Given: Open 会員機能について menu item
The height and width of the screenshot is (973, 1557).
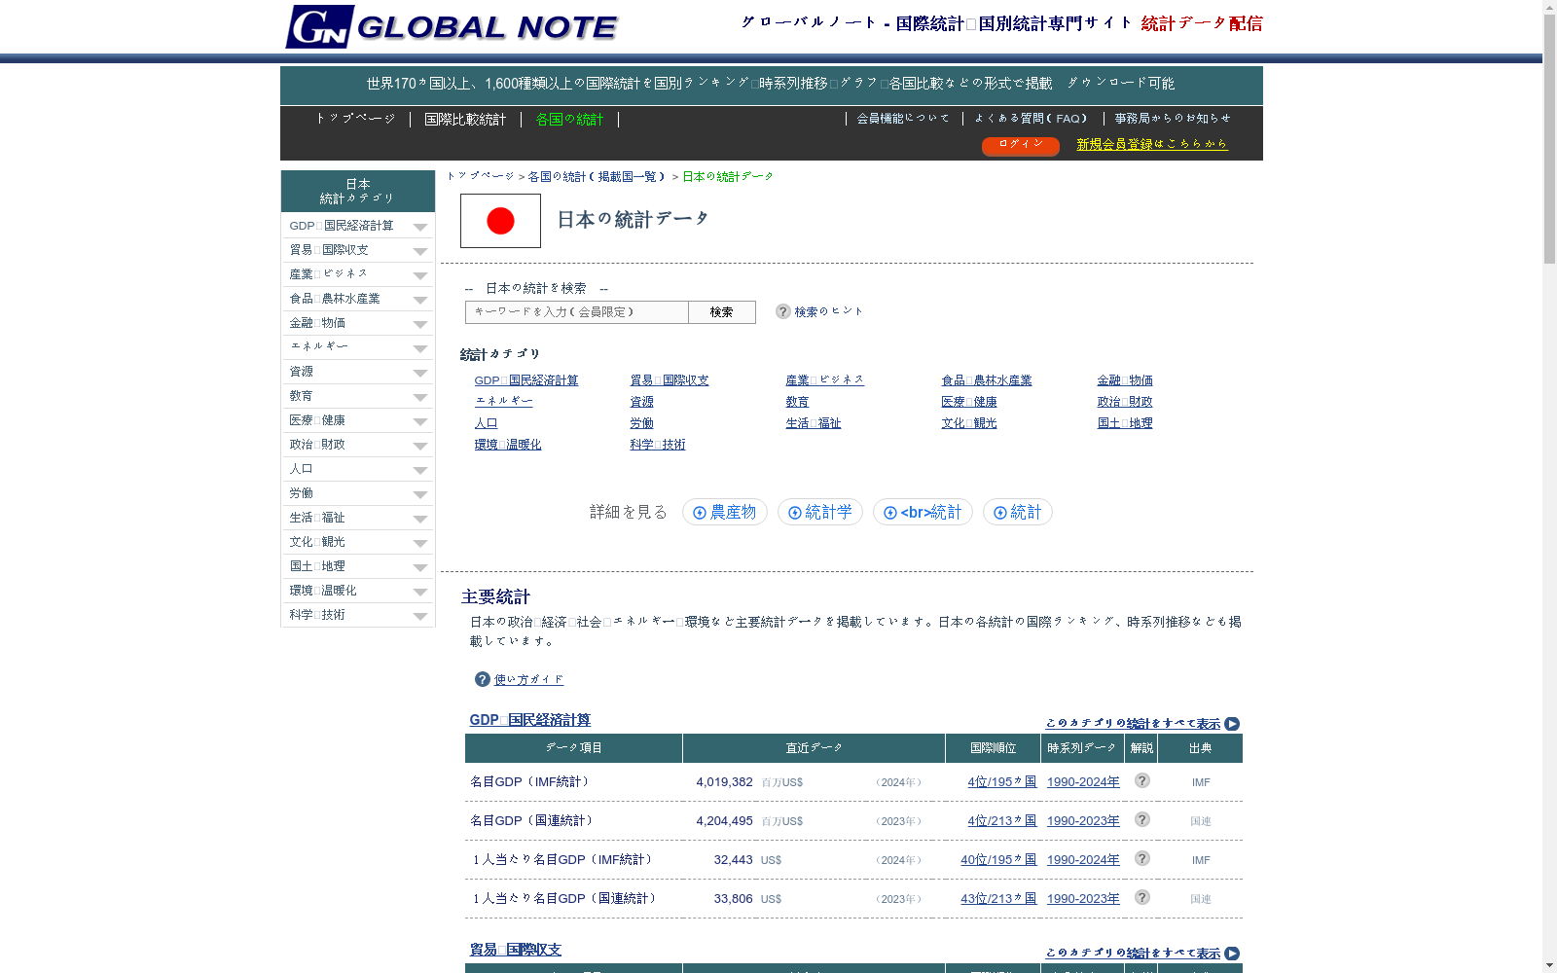Looking at the screenshot, I should [x=903, y=119].
